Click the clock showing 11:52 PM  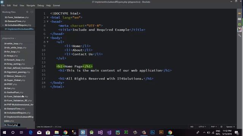click(227, 131)
